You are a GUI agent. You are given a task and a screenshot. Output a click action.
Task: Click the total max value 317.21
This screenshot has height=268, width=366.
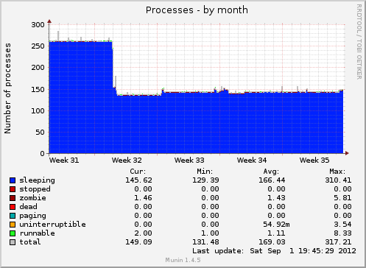(338, 242)
